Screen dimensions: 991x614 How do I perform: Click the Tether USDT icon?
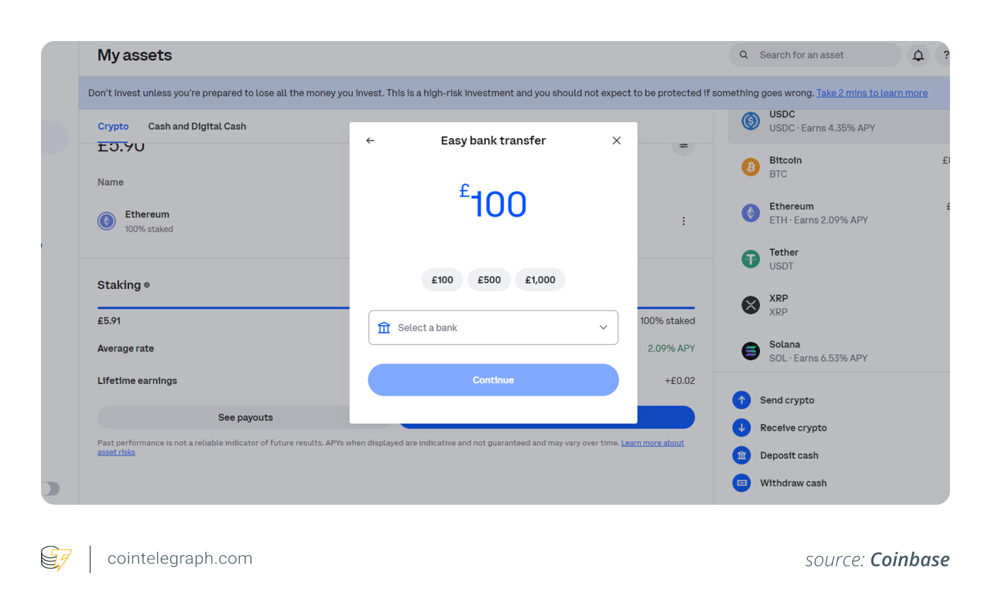[x=750, y=259]
